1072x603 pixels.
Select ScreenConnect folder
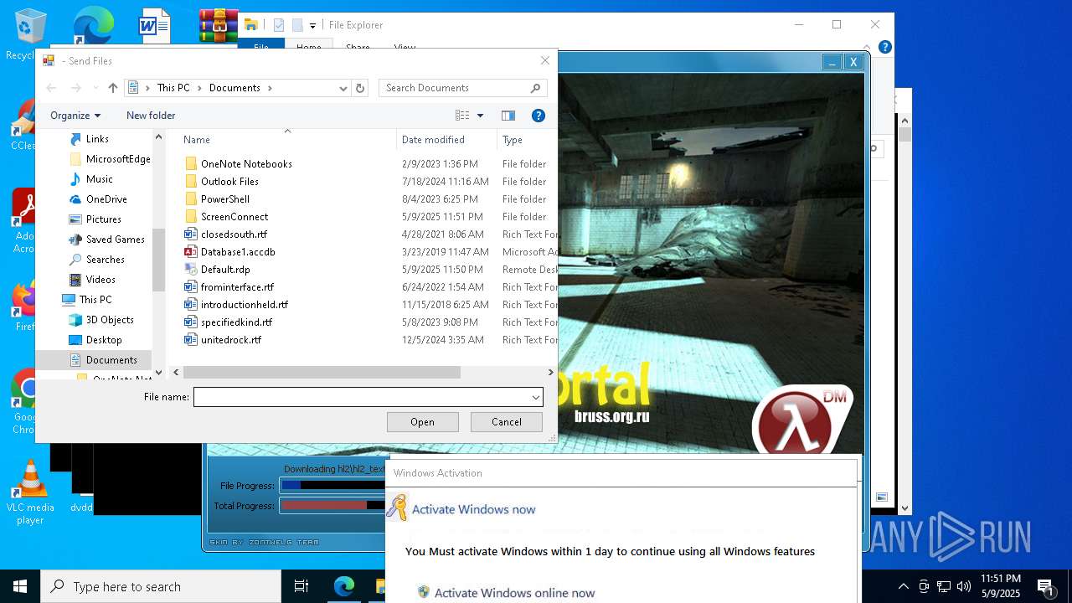(234, 217)
